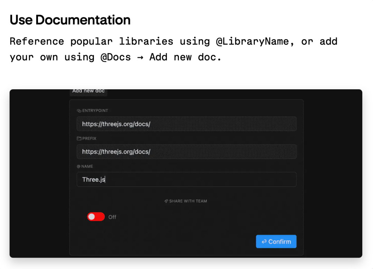The image size is (373, 269).
Task: Toggle the Share With Team switch
Action: pos(96,217)
